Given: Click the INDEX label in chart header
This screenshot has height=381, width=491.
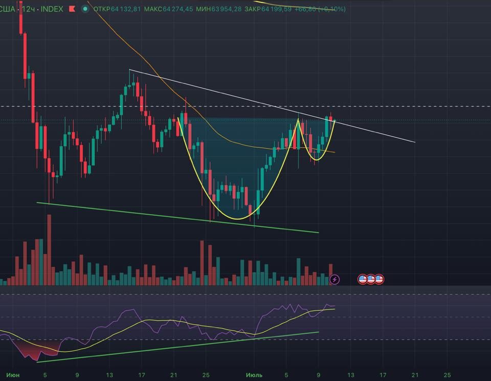Looking at the screenshot, I should pos(52,9).
